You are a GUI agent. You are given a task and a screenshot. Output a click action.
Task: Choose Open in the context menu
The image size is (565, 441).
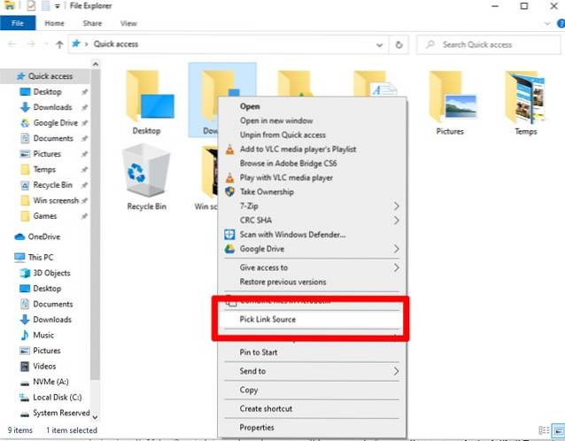click(x=312, y=106)
